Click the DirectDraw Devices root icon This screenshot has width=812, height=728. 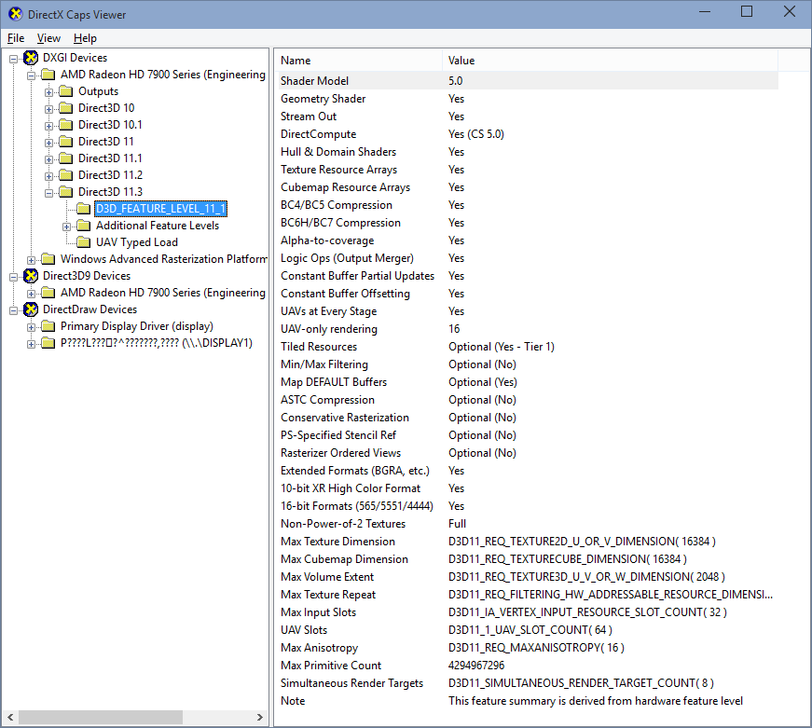coord(31,309)
